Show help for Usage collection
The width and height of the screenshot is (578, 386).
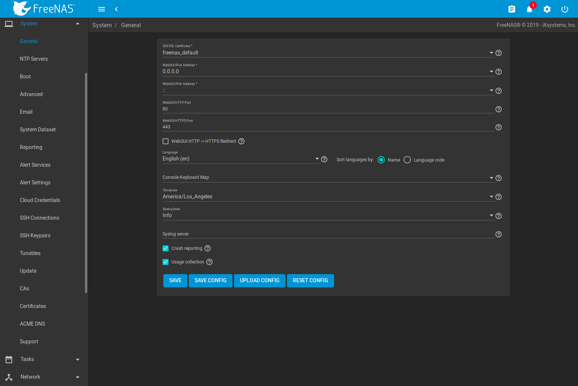coord(209,262)
